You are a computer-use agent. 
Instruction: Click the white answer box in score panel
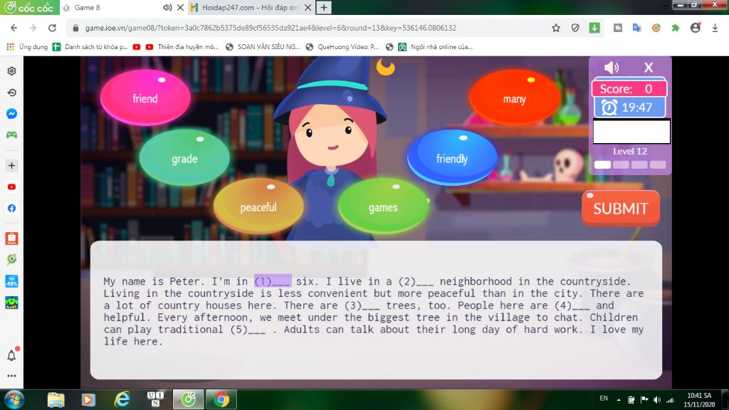click(x=631, y=131)
